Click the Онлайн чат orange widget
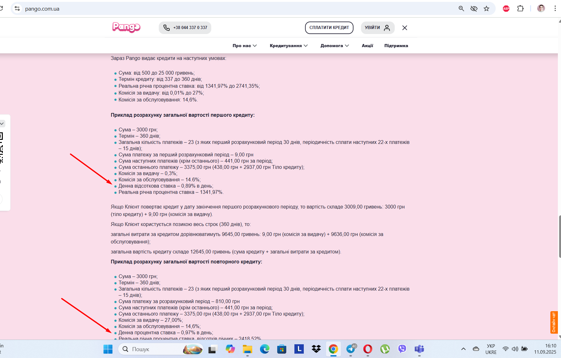 pos(554,322)
